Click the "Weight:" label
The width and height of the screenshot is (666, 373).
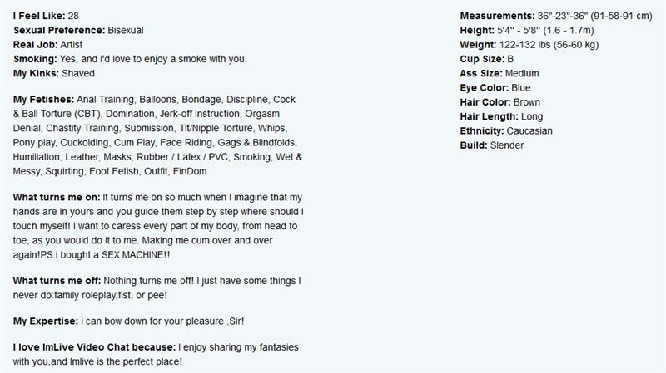pos(478,45)
